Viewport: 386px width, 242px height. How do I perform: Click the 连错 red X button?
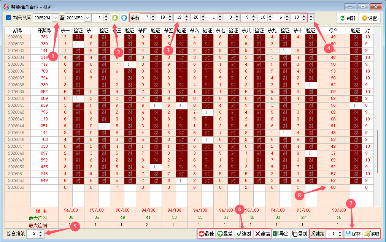262,234
